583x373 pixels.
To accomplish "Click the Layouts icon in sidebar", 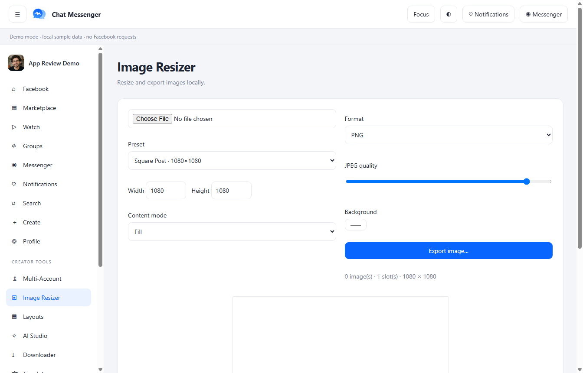I will (14, 317).
